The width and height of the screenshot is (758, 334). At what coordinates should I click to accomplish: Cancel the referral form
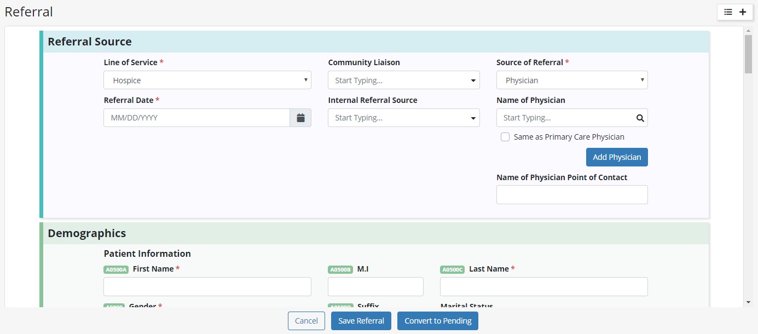pos(306,321)
